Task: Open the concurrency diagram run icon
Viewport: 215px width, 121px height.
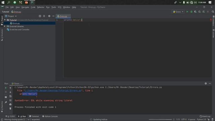Action: 204,12
